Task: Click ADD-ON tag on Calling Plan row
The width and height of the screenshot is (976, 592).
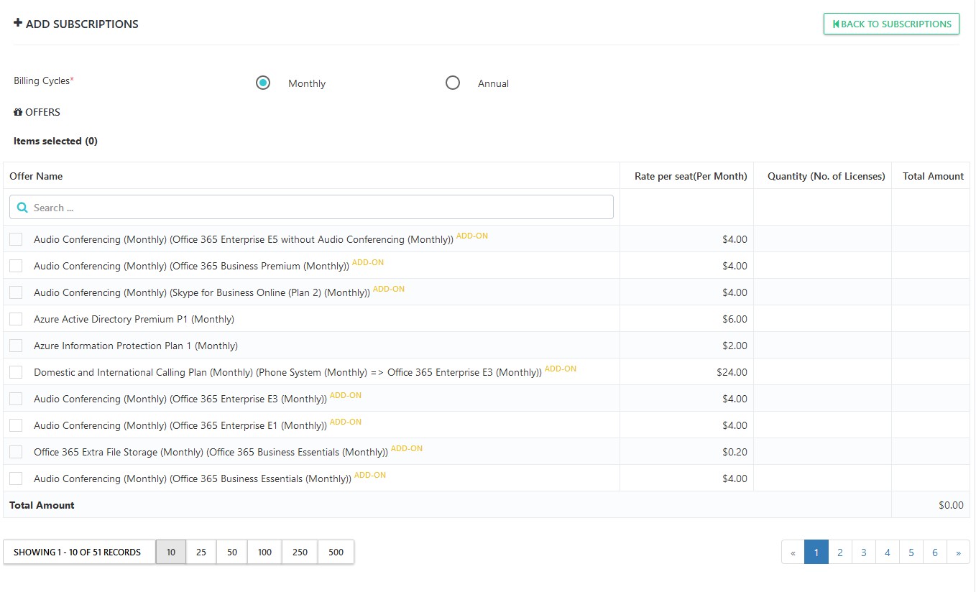Action: [561, 369]
